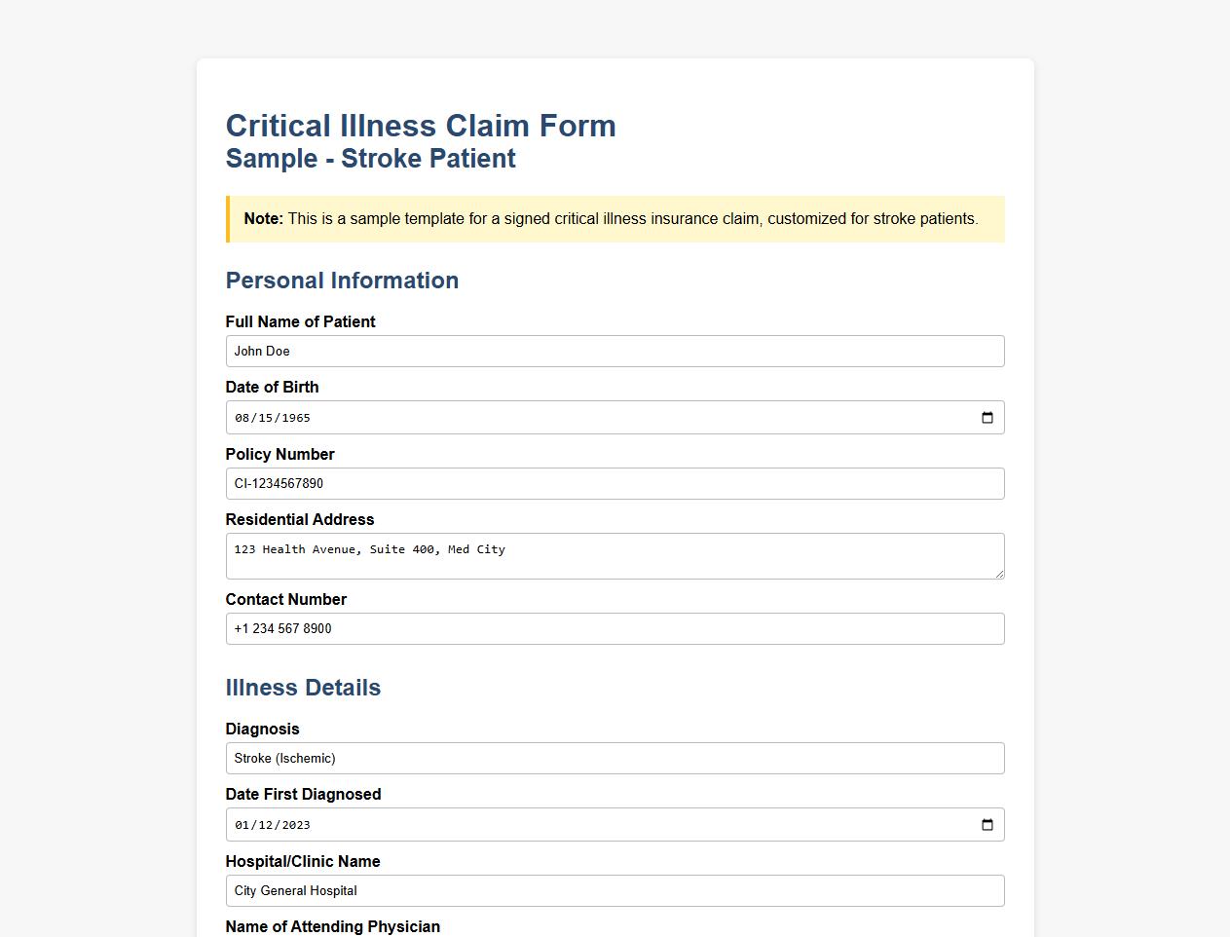Focus the Residential Address text area
This screenshot has height=937, width=1230.
coord(614,555)
